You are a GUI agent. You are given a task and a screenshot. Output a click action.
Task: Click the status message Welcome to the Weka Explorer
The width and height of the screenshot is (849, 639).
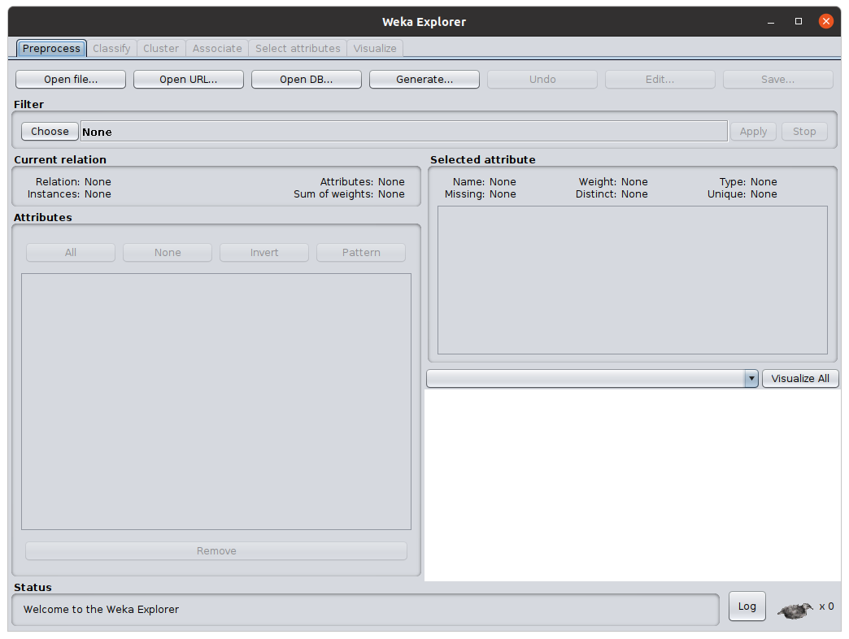point(102,610)
